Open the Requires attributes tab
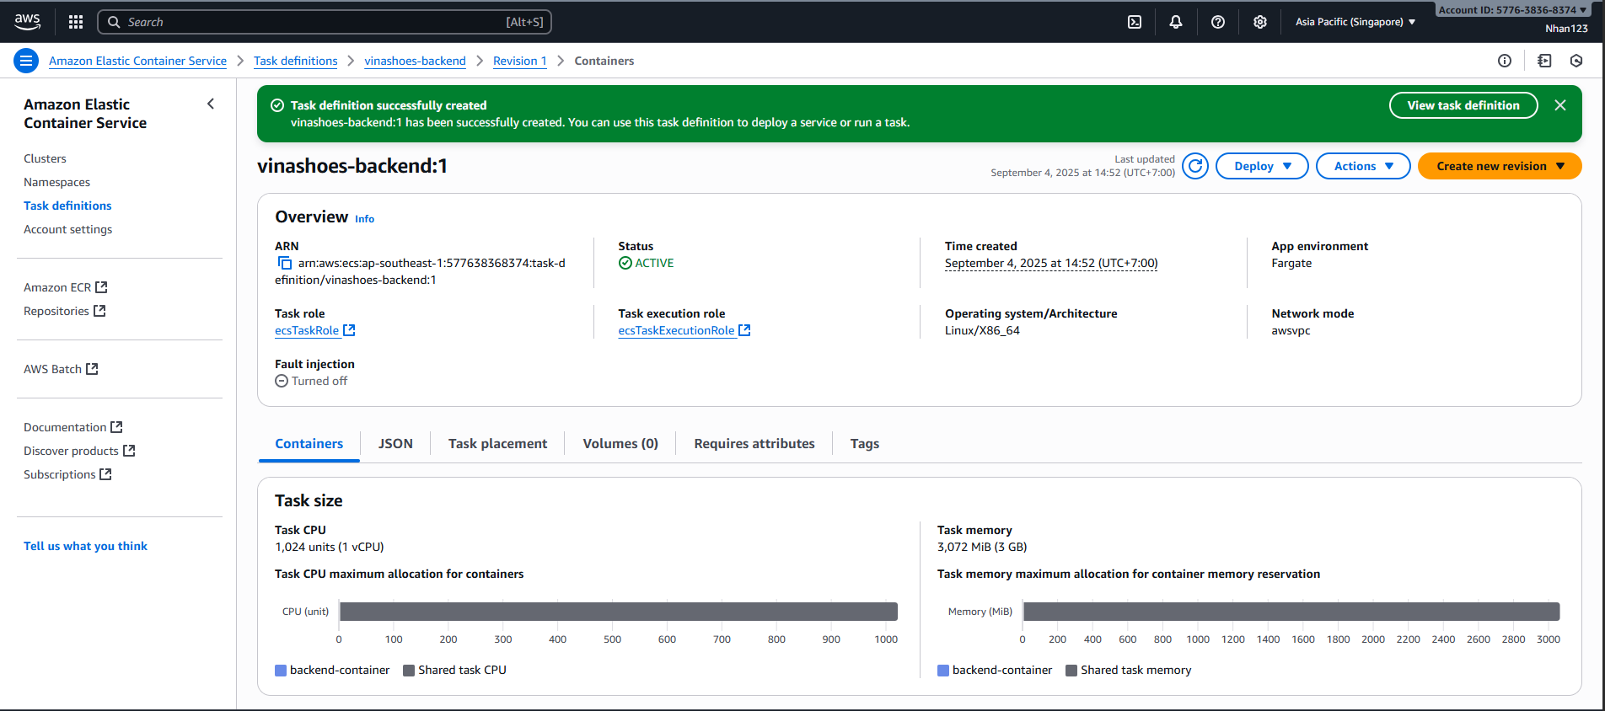Image resolution: width=1605 pixels, height=711 pixels. 754,444
